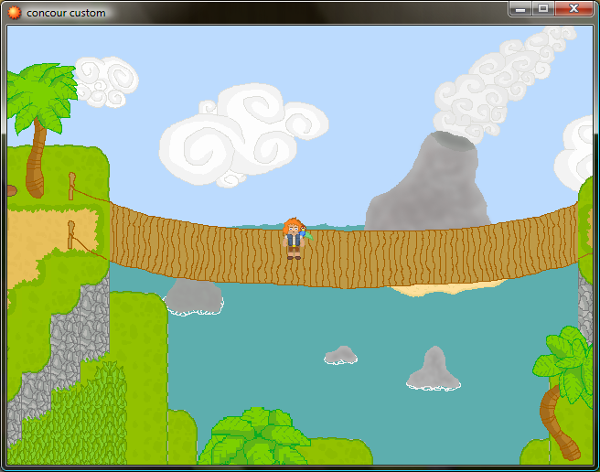Minimize the concour custom window
This screenshot has height=472, width=600.
pos(520,8)
